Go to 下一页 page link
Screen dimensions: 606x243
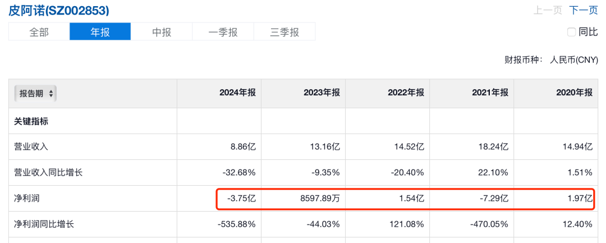[x=584, y=10]
